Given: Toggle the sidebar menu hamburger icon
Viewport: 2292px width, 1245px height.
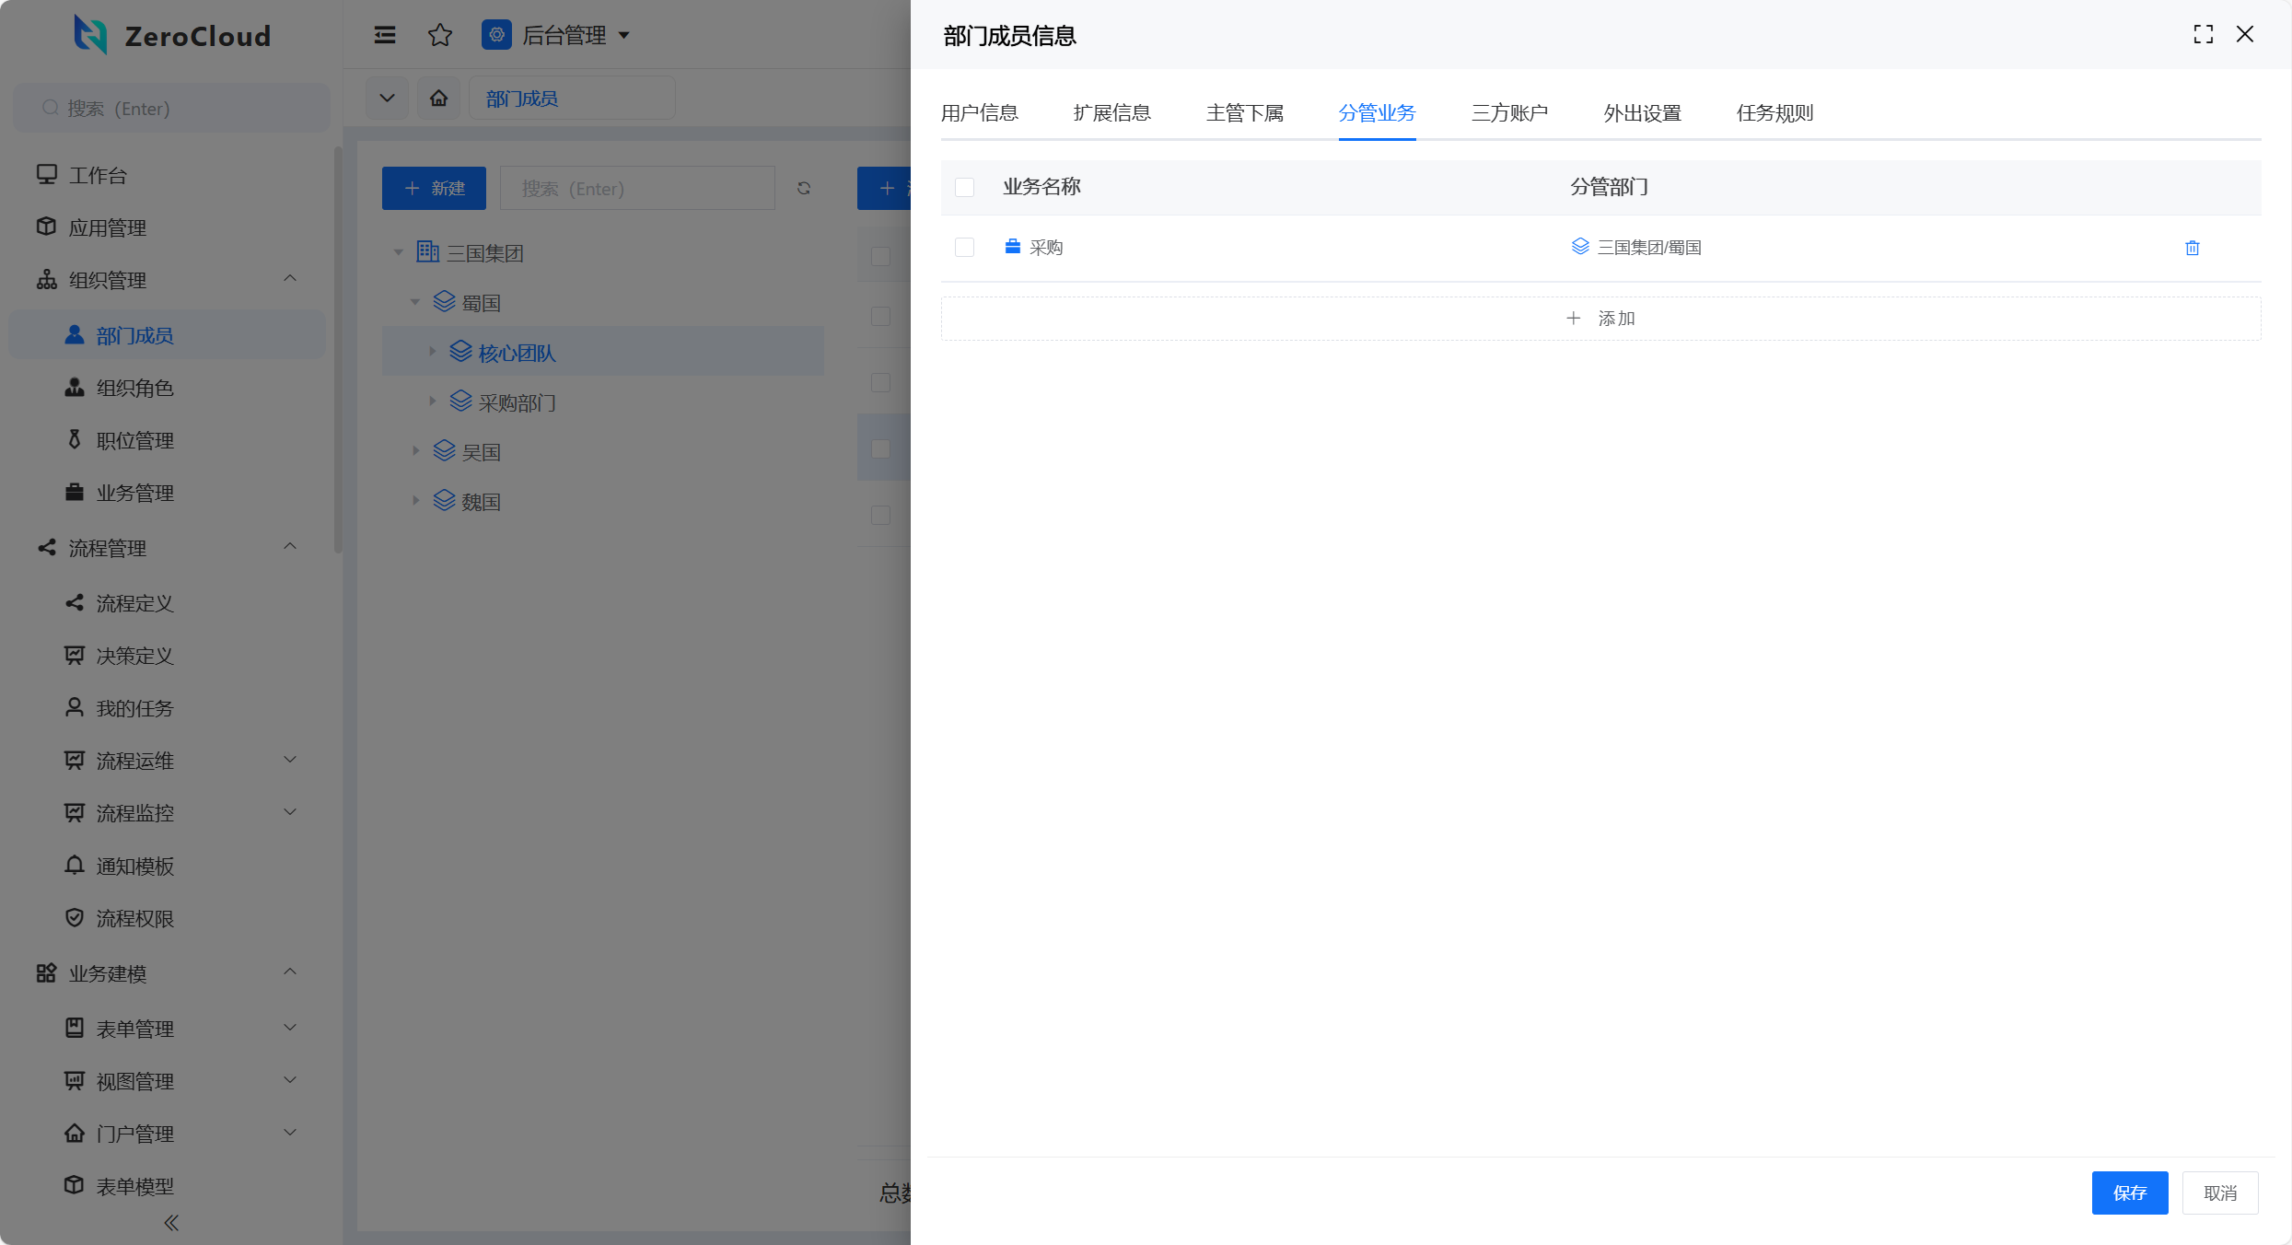Looking at the screenshot, I should (x=385, y=35).
